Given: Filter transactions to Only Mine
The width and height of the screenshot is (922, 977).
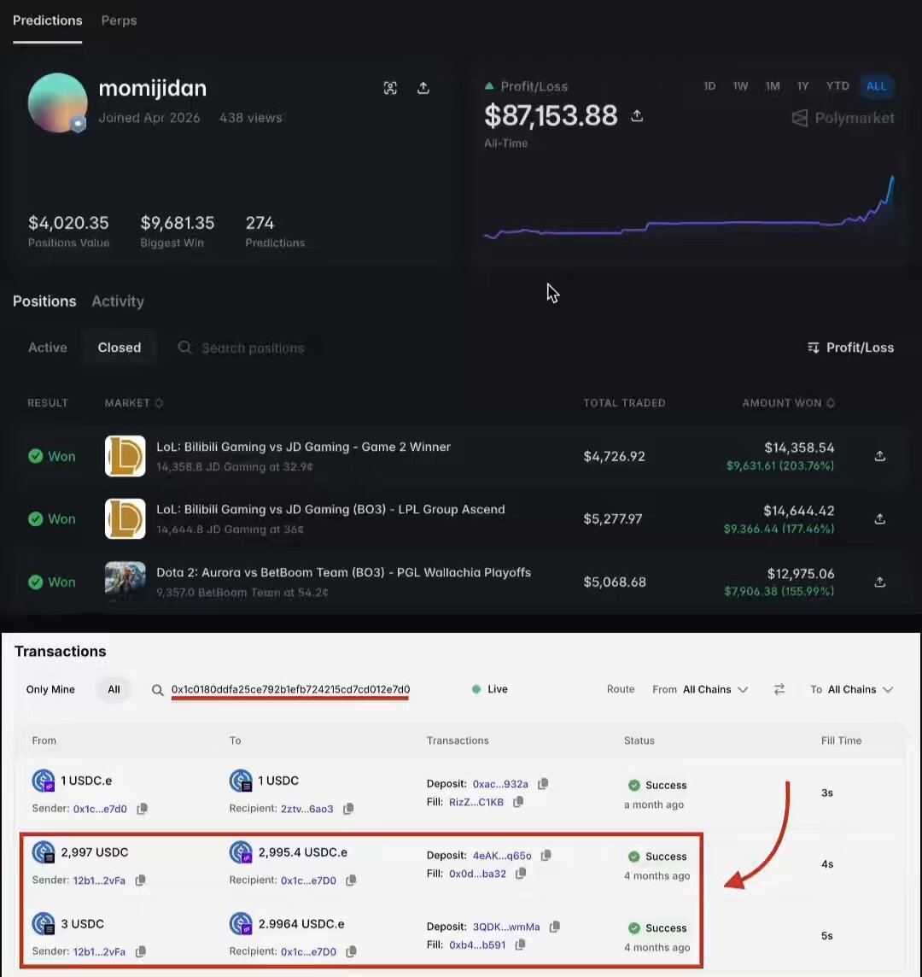Looking at the screenshot, I should [x=50, y=689].
